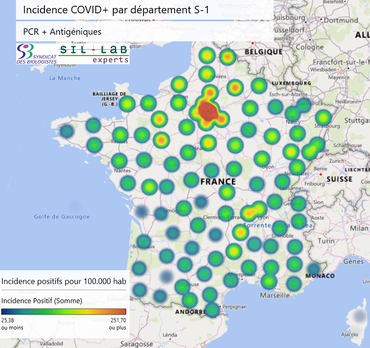Click the 'Torrente Stura di Sea' label
Viewport: 370px width, 348px height.
click(x=277, y=225)
